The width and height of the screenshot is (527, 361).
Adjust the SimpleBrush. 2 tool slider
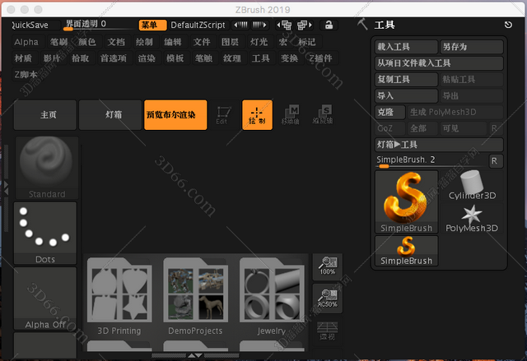tap(431, 161)
